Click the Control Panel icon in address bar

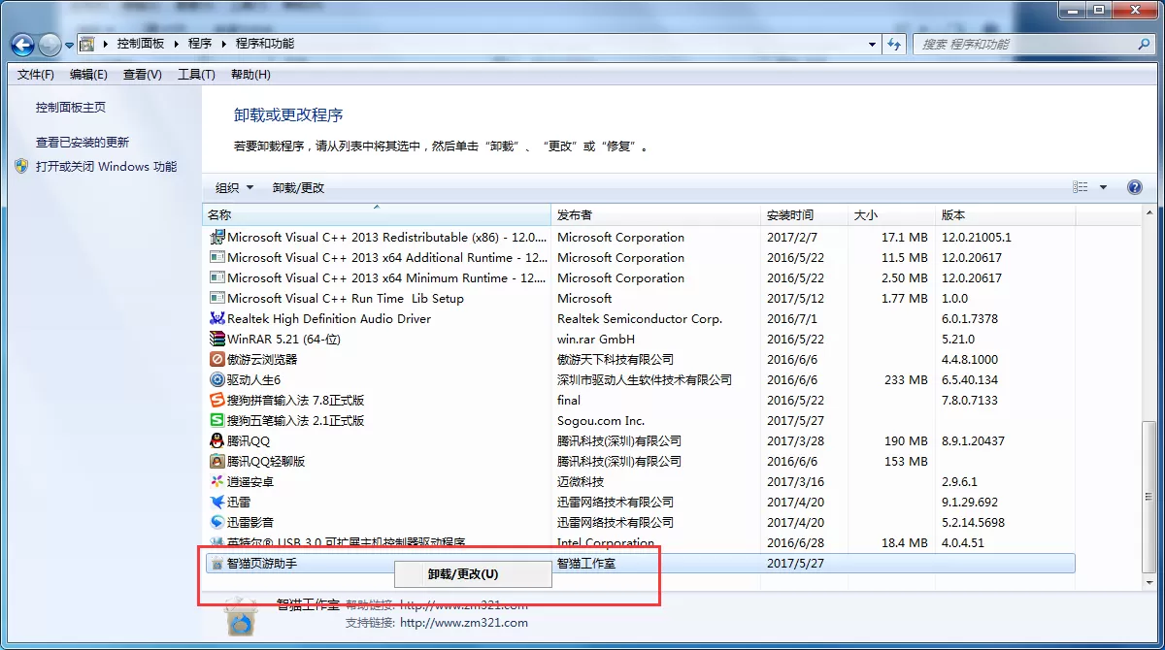tap(87, 44)
